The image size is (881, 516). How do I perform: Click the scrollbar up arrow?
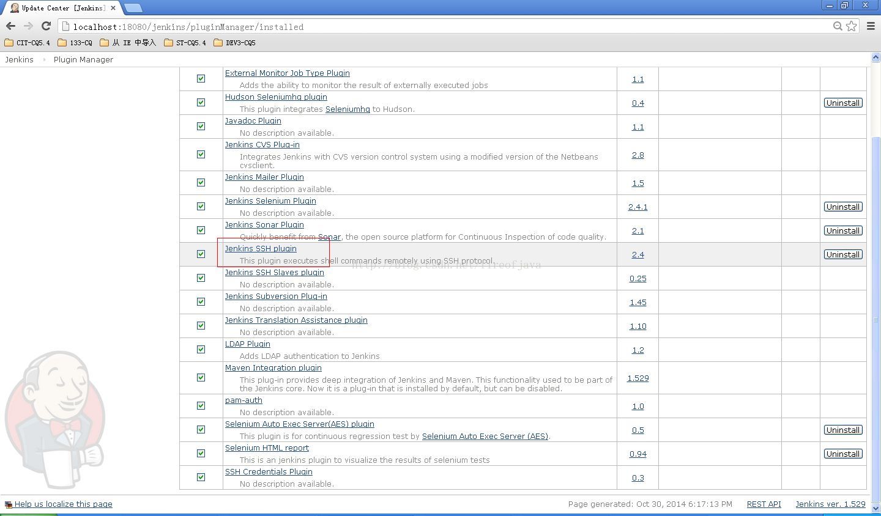[x=875, y=57]
